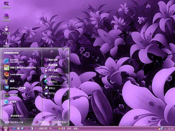175x131 pixels.
Task: Expand 所有程序(P) all programs list
Action: (x=17, y=116)
